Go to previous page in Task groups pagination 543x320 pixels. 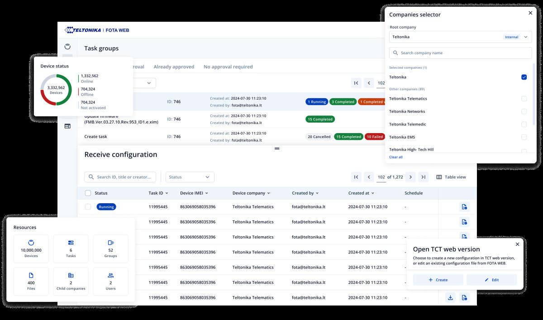[369, 83]
